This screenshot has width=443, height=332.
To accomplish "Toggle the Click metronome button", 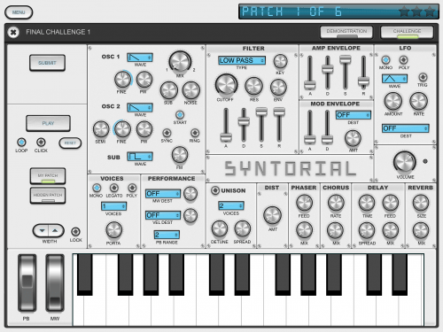I will pyautogui.click(x=41, y=143).
